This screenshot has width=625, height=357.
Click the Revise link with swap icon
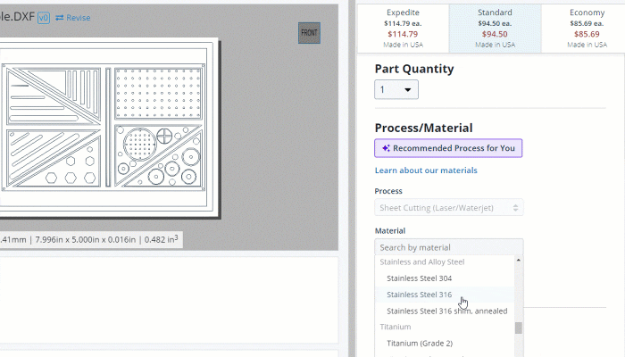pyautogui.click(x=73, y=18)
